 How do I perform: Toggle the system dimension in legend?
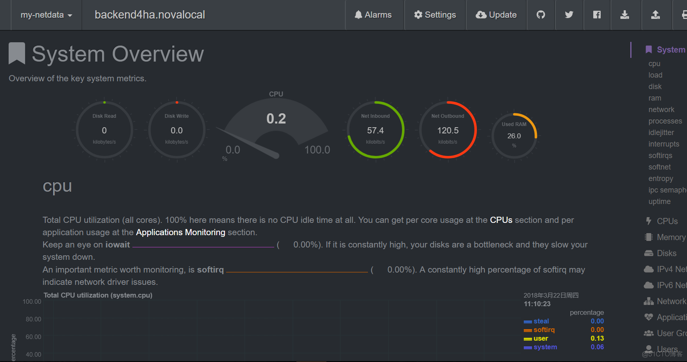(x=545, y=347)
